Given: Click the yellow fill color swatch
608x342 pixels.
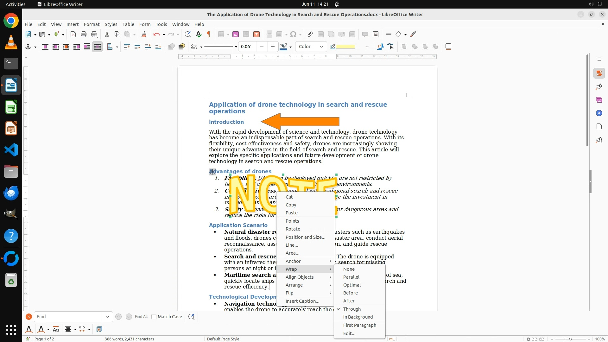Looking at the screenshot, I should [345, 47].
